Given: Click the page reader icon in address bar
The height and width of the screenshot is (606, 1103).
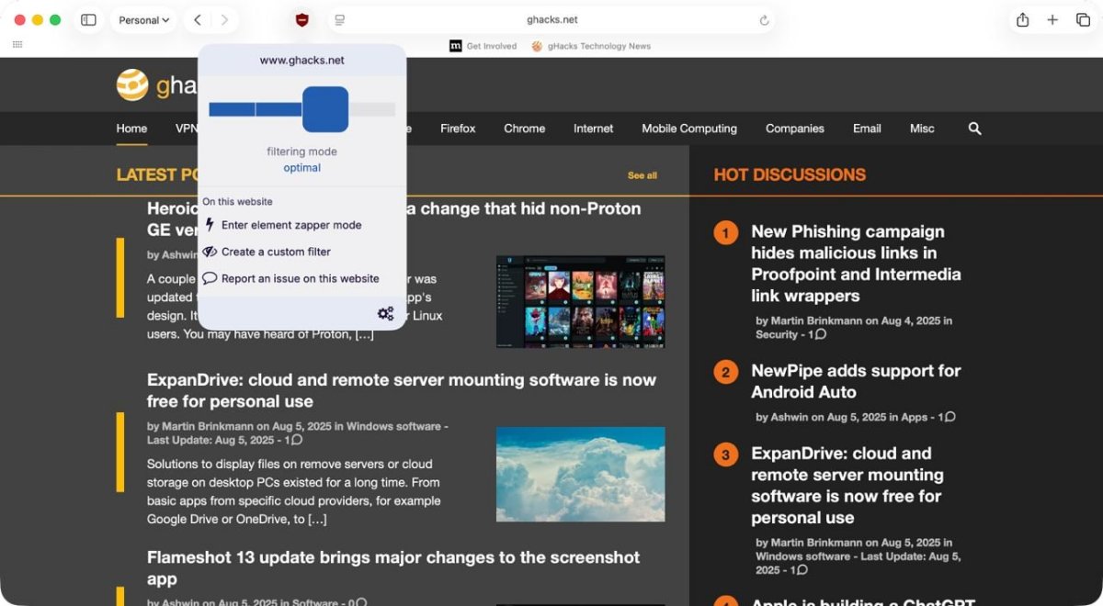Looking at the screenshot, I should click(x=340, y=20).
